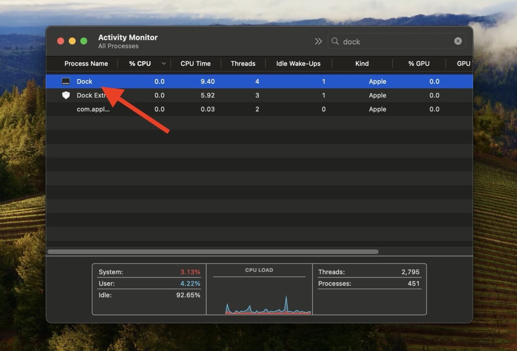
Task: Click Idle Wake-Ups value 0 in com.appl row
Action: [324, 109]
